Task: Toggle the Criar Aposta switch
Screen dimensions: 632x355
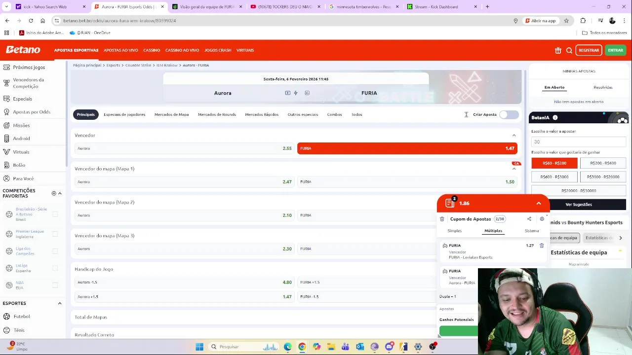Action: coord(509,114)
